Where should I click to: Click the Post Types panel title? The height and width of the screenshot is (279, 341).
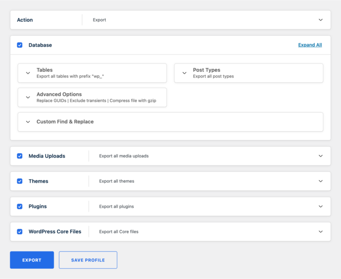point(206,70)
